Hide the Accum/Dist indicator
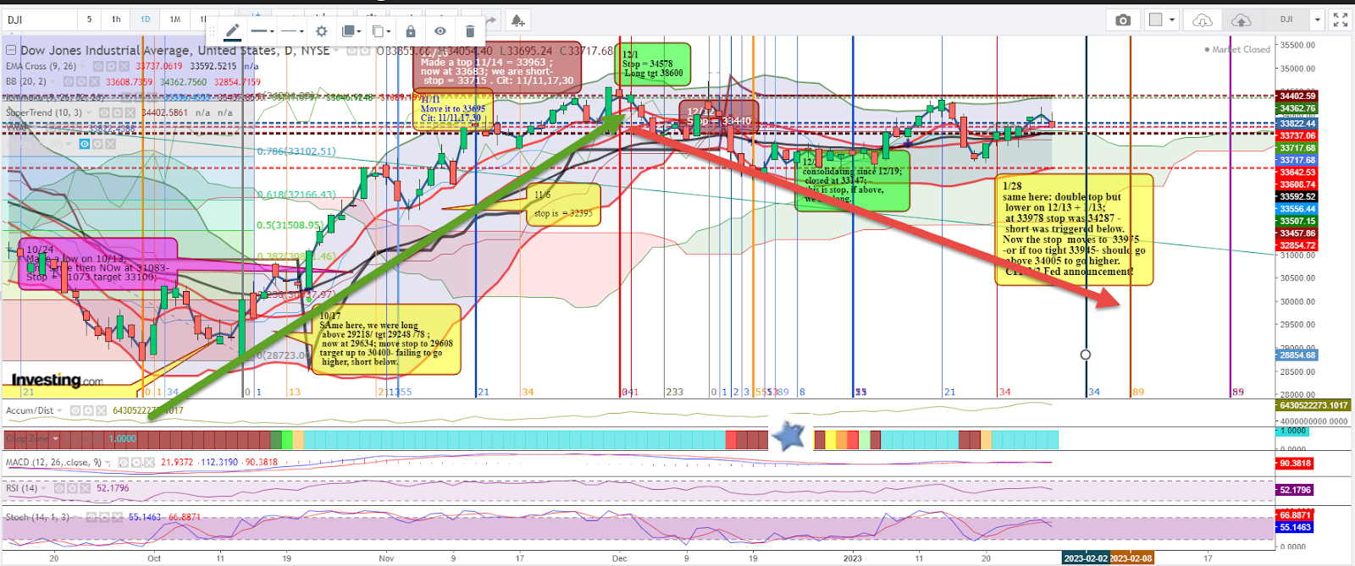 click(75, 410)
